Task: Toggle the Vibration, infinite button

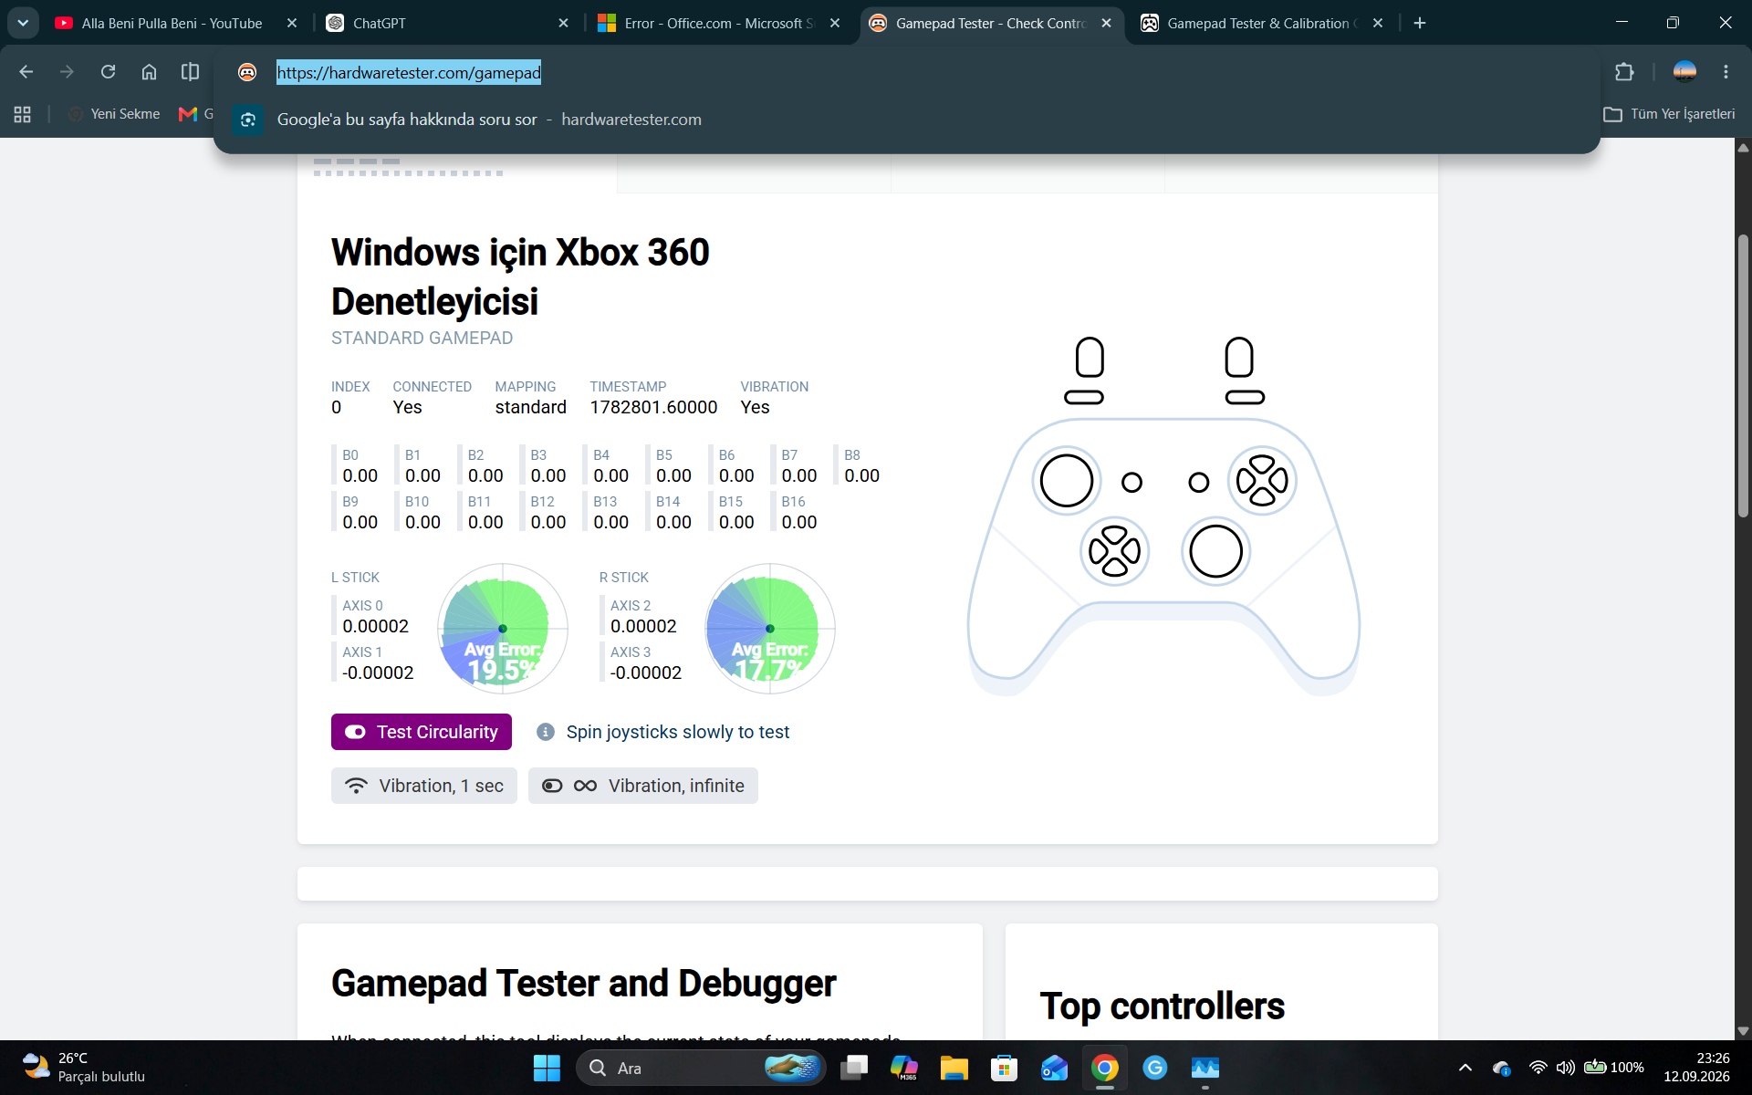Action: click(643, 786)
